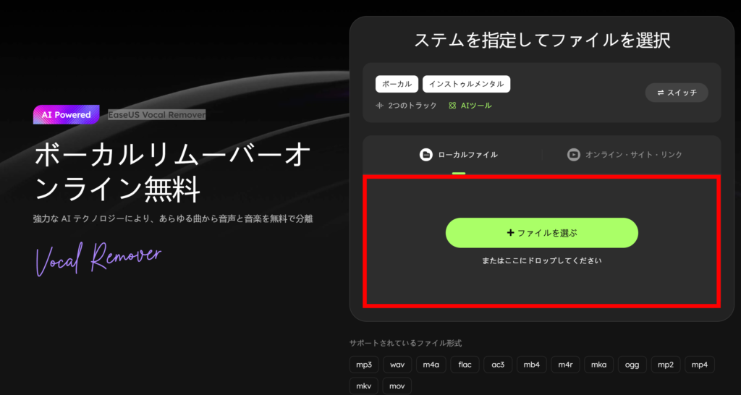Switch to the ローカルファイル tab
The height and width of the screenshot is (395, 741).
pos(460,154)
